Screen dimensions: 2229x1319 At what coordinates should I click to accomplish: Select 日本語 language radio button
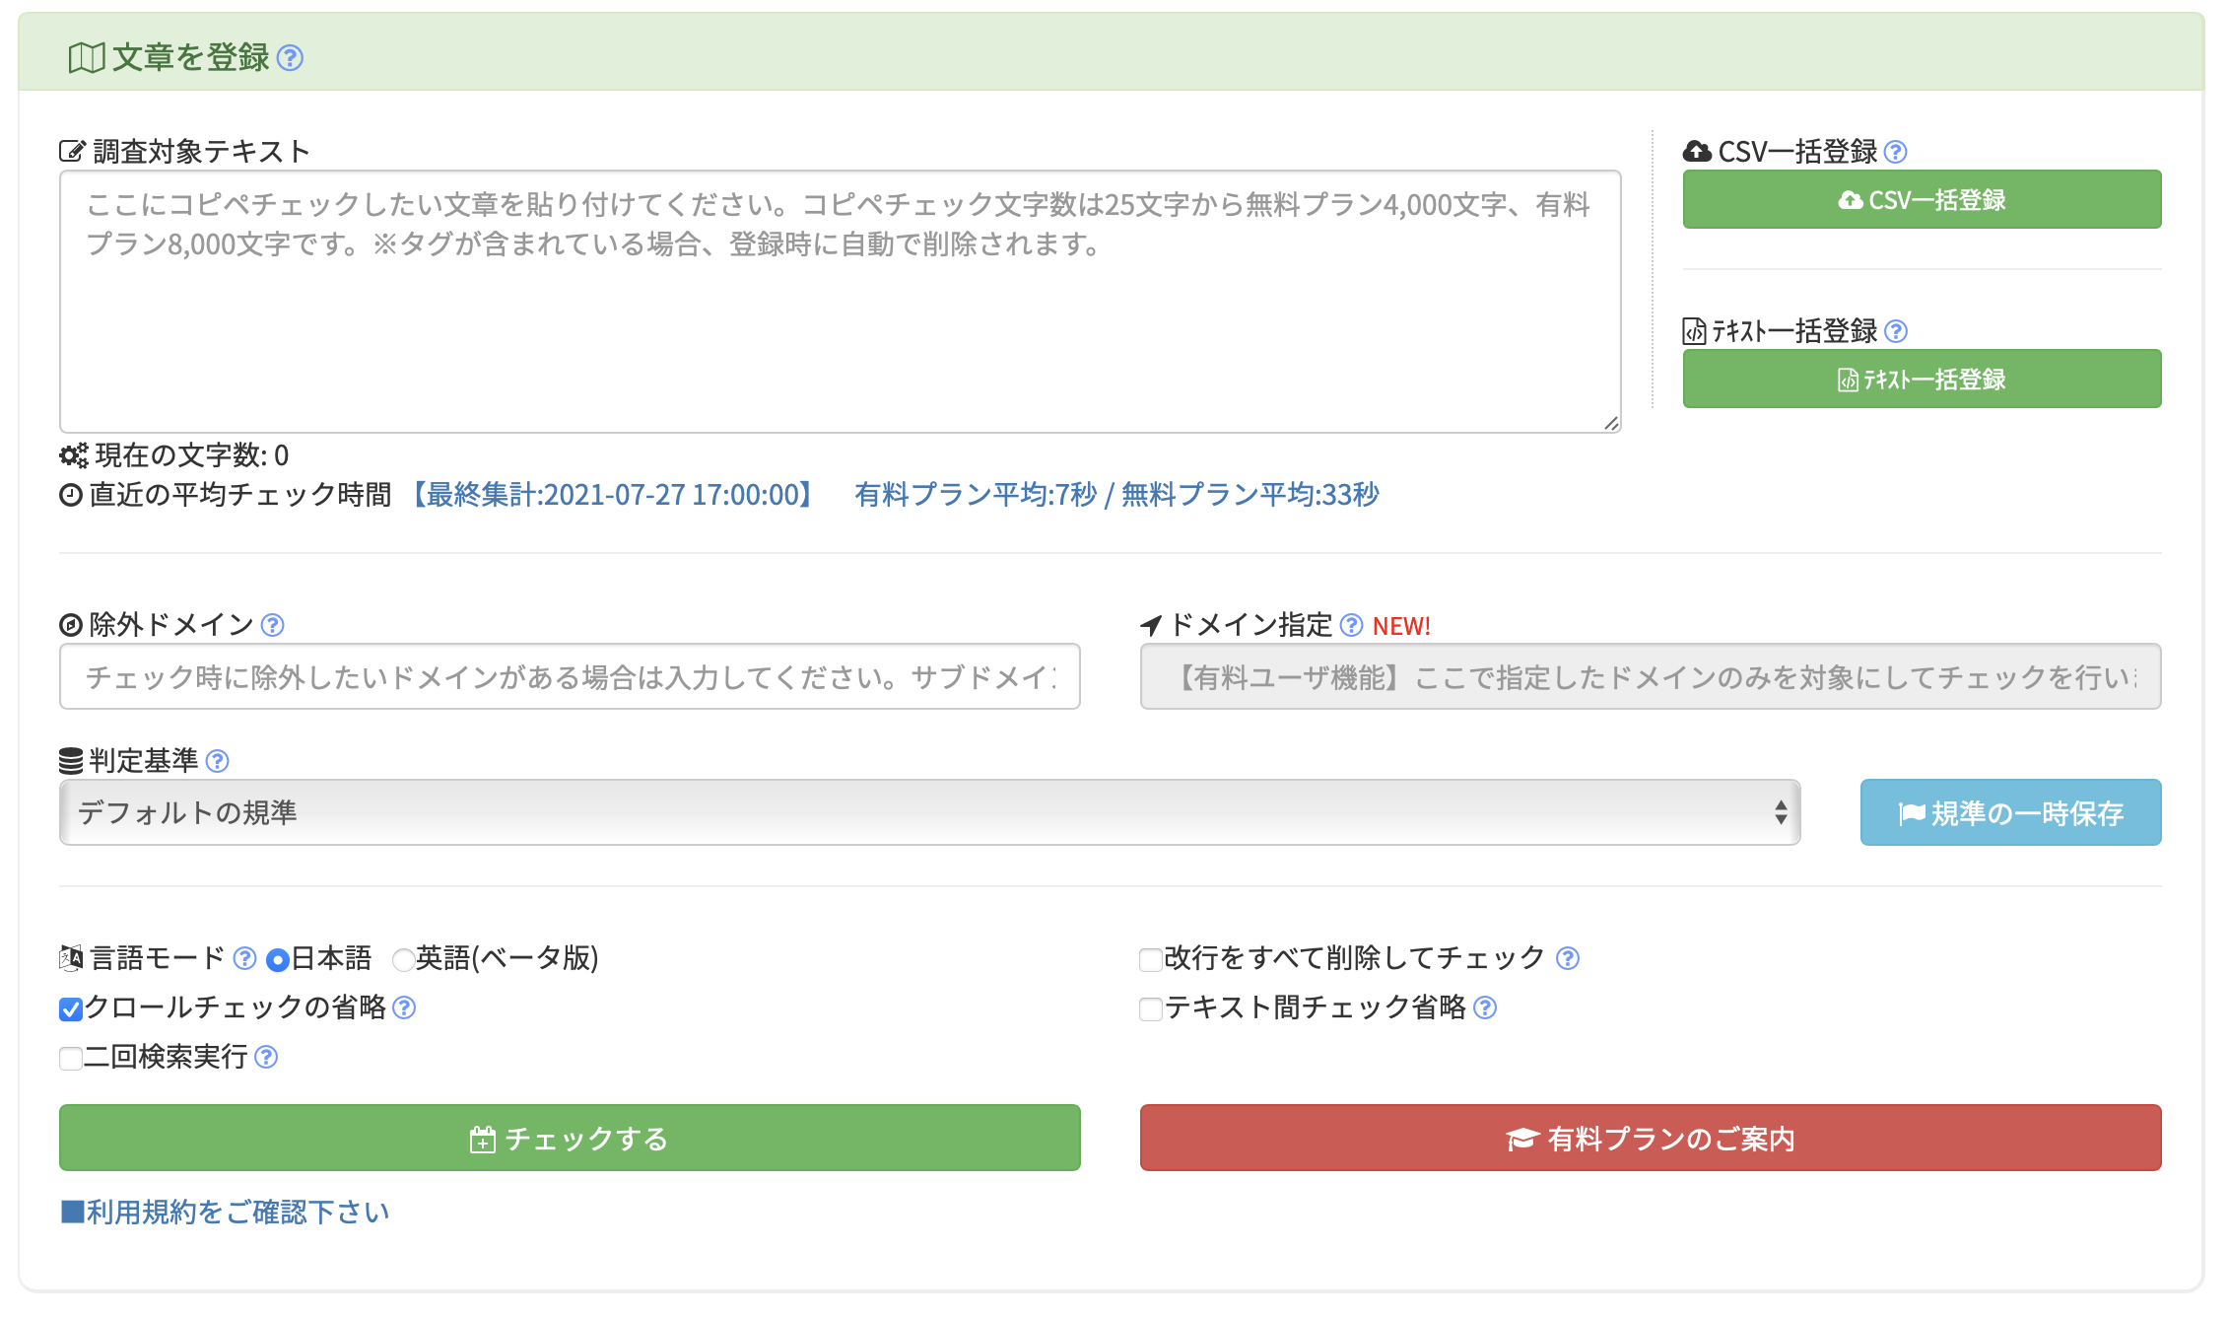(278, 960)
